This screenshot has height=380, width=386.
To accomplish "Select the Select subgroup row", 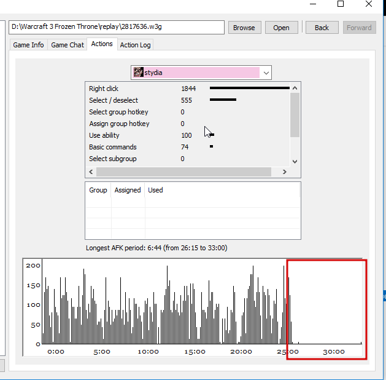I will coord(188,159).
